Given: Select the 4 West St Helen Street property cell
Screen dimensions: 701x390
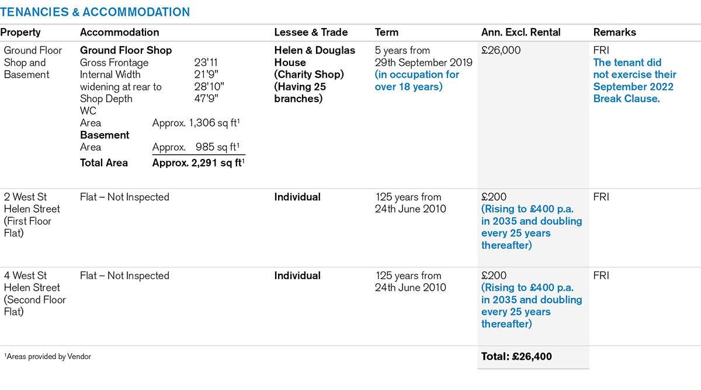Looking at the screenshot, I should [36, 294].
